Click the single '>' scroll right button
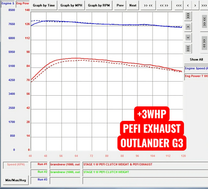 pos(195,6)
